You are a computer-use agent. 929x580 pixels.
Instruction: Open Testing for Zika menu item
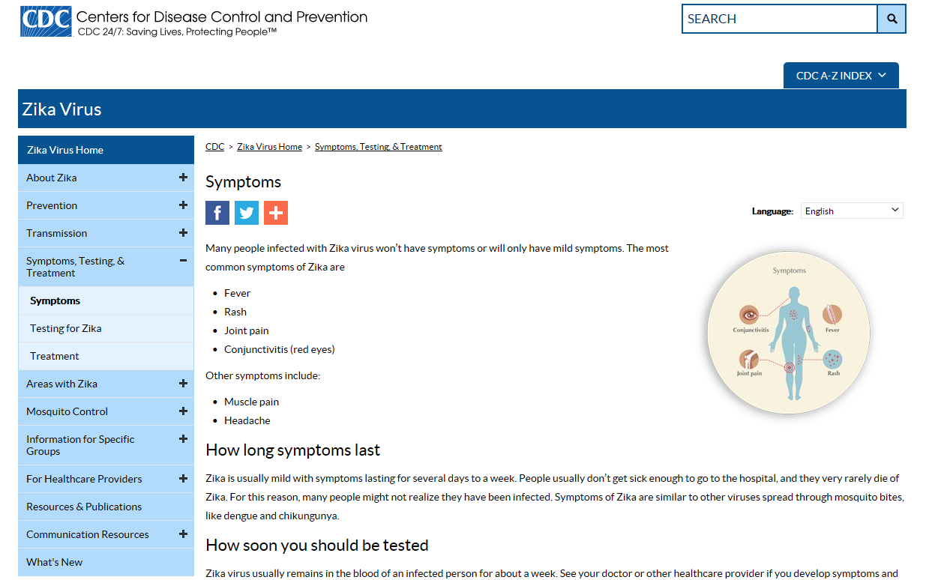coord(66,328)
